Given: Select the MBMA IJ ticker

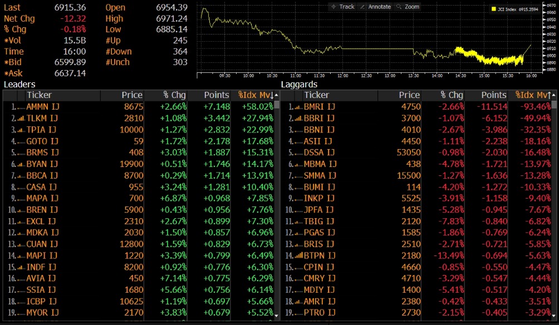Looking at the screenshot, I should pyautogui.click(x=320, y=164).
